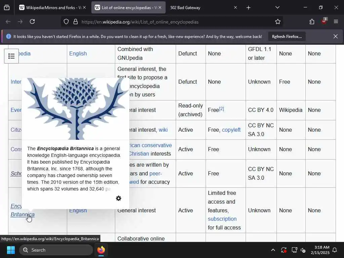Show hidden system tray icons

tap(273, 250)
